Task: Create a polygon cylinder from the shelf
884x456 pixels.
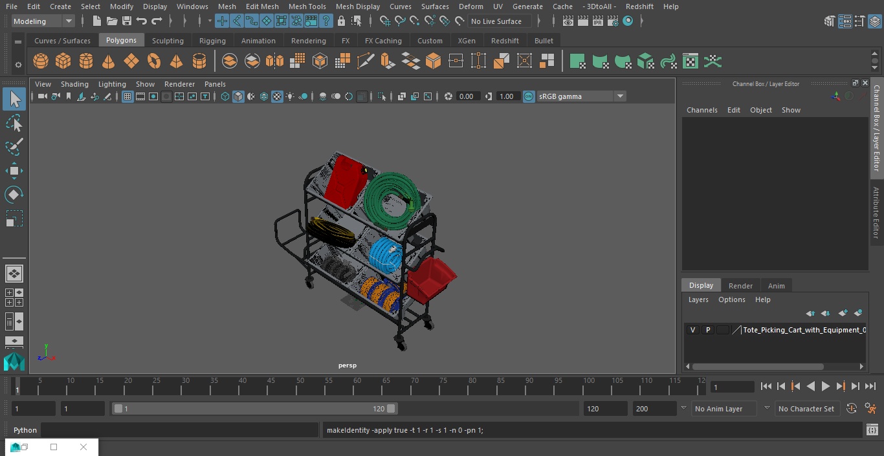Action: (86, 61)
